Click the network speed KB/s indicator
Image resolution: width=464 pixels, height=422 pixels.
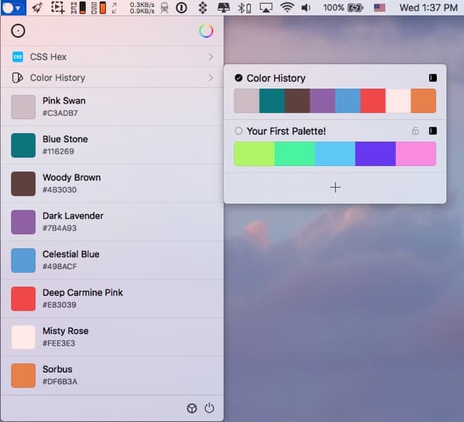142,8
